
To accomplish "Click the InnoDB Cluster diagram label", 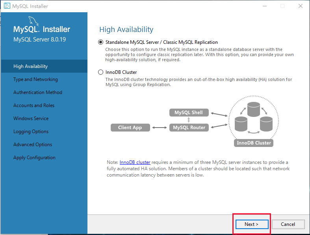I will tap(254, 143).
